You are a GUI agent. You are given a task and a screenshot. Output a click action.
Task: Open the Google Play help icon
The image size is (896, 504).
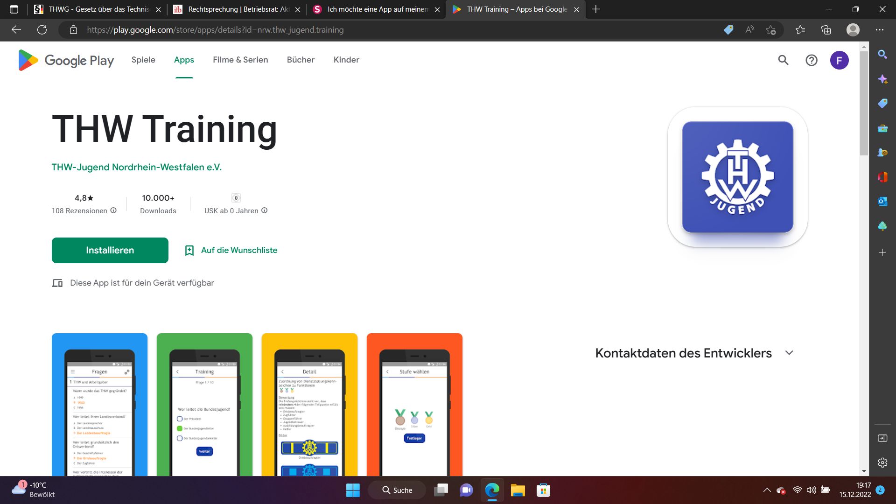click(812, 60)
